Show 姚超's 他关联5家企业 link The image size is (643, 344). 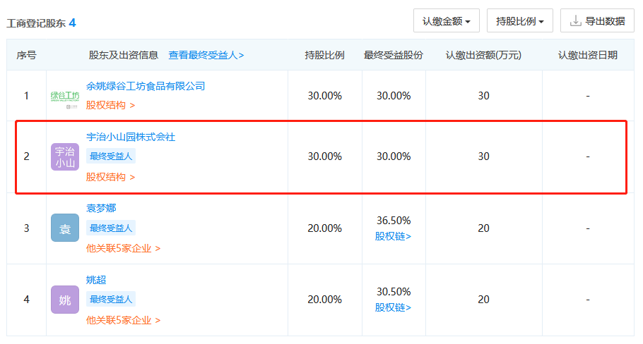point(123,320)
